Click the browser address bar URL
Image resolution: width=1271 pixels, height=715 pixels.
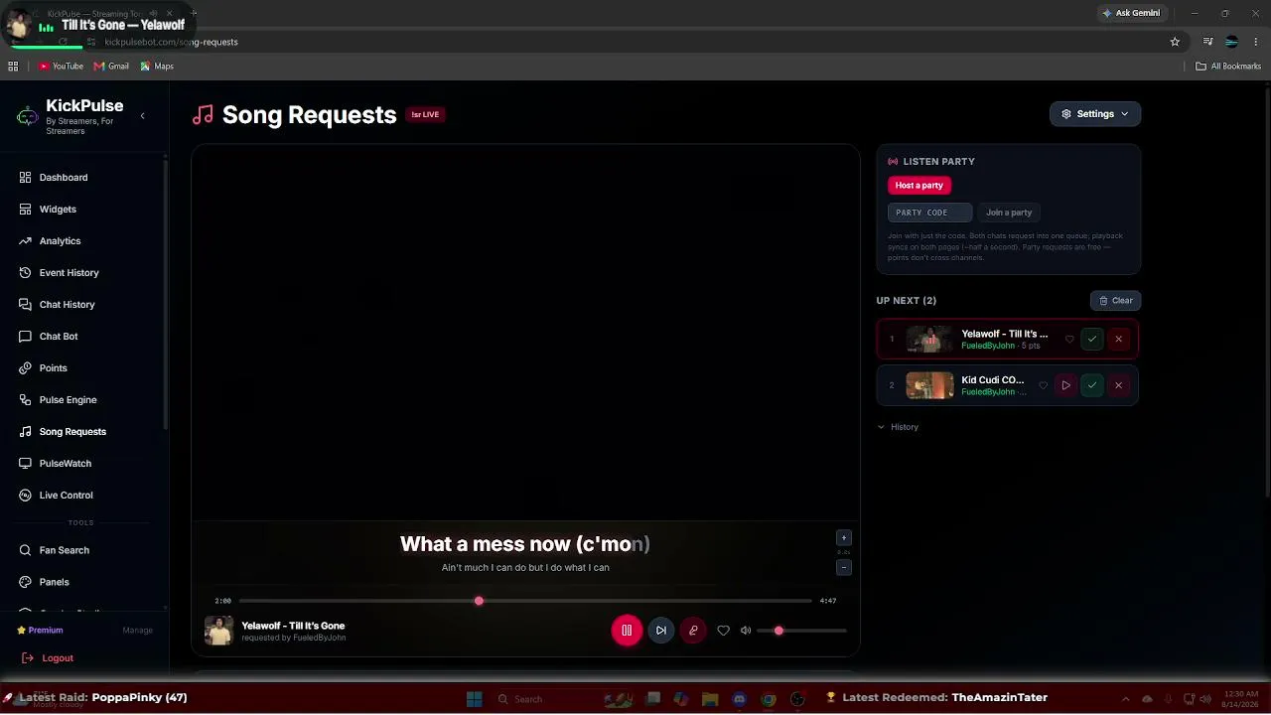click(x=171, y=42)
